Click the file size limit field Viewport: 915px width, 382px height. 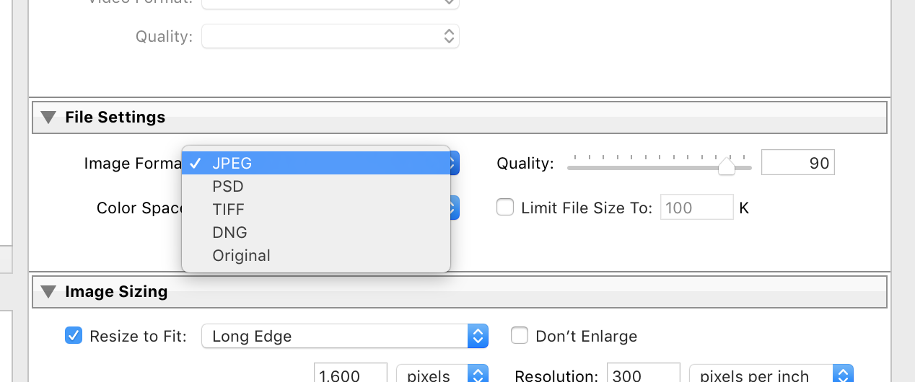coord(697,208)
